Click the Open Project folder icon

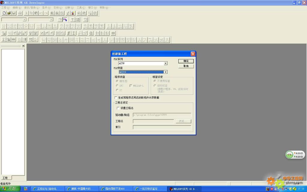pyautogui.click(x=9, y=13)
